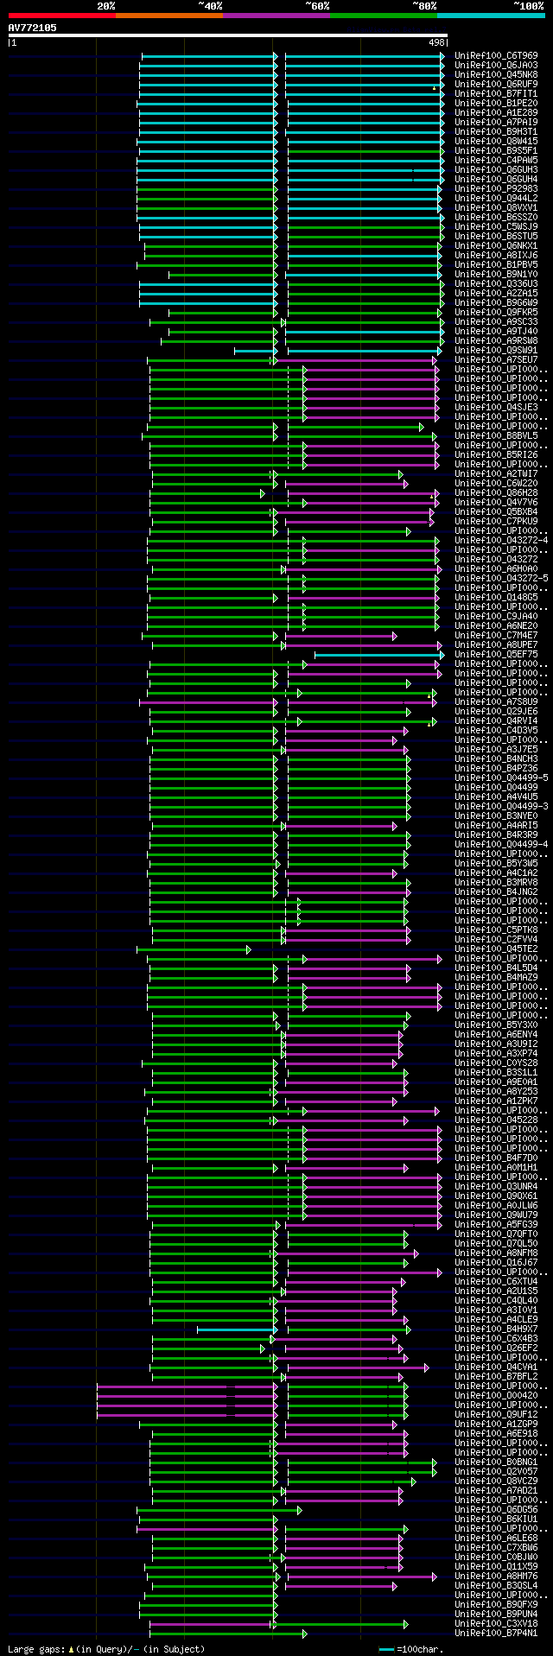Click the purple ~60% identity legend segment
Screen dimensions: 553x1656
[276, 16]
